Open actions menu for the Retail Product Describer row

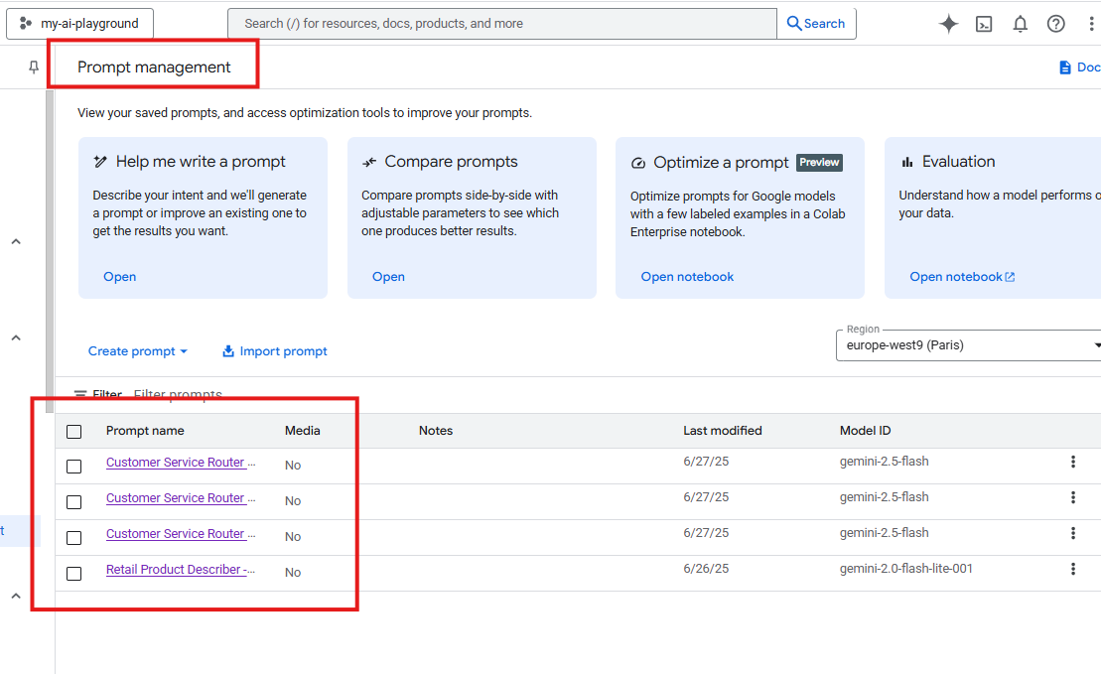click(1072, 569)
